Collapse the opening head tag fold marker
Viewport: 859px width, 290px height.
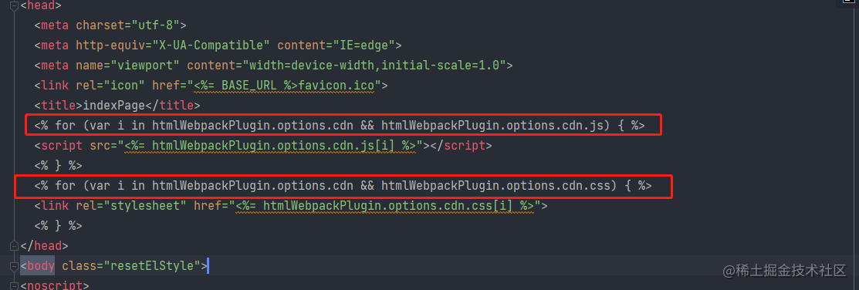coord(14,5)
